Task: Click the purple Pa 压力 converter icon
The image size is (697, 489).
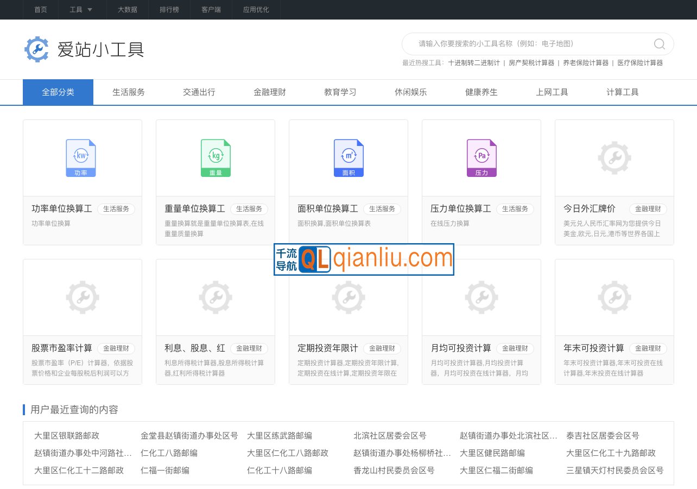Action: point(481,157)
